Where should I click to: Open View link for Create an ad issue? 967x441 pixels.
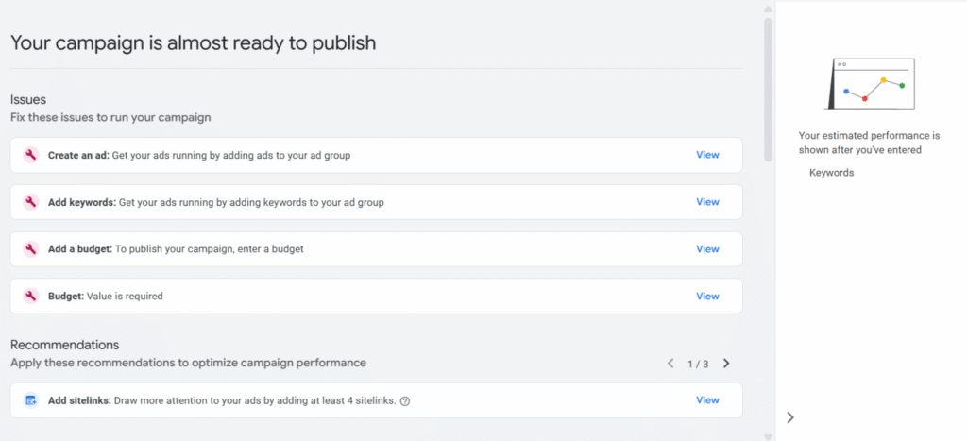point(707,155)
